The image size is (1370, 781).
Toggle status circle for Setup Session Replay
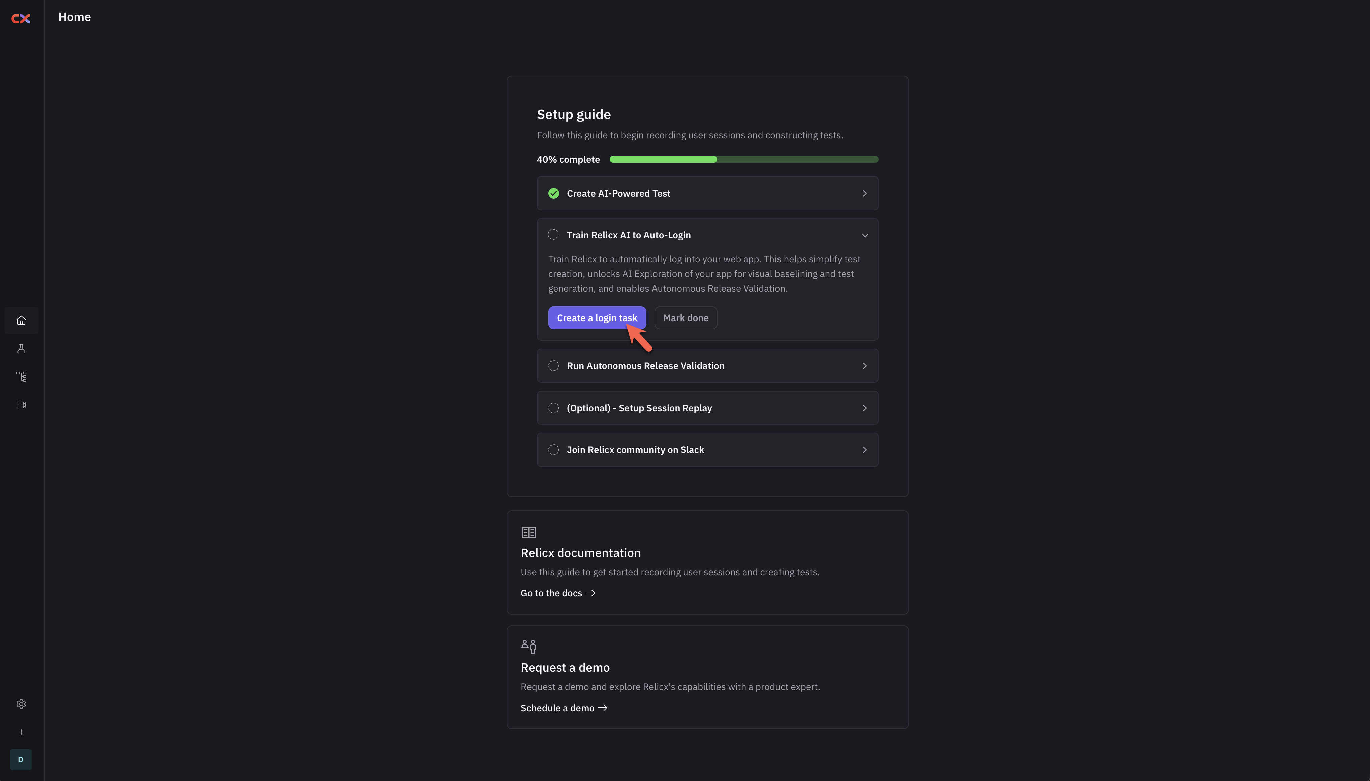(x=554, y=408)
